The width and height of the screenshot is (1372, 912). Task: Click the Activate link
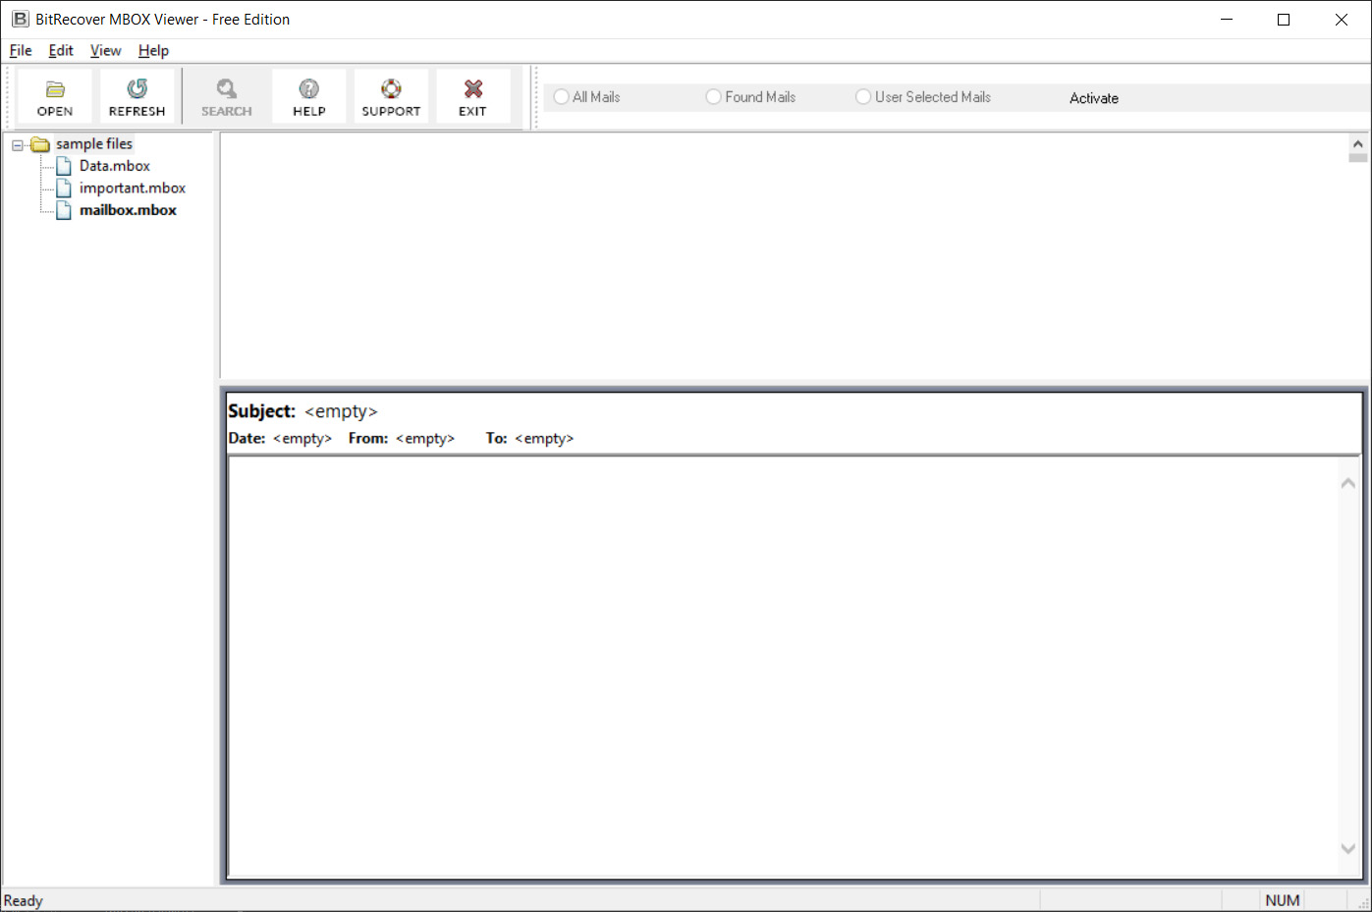[1094, 98]
